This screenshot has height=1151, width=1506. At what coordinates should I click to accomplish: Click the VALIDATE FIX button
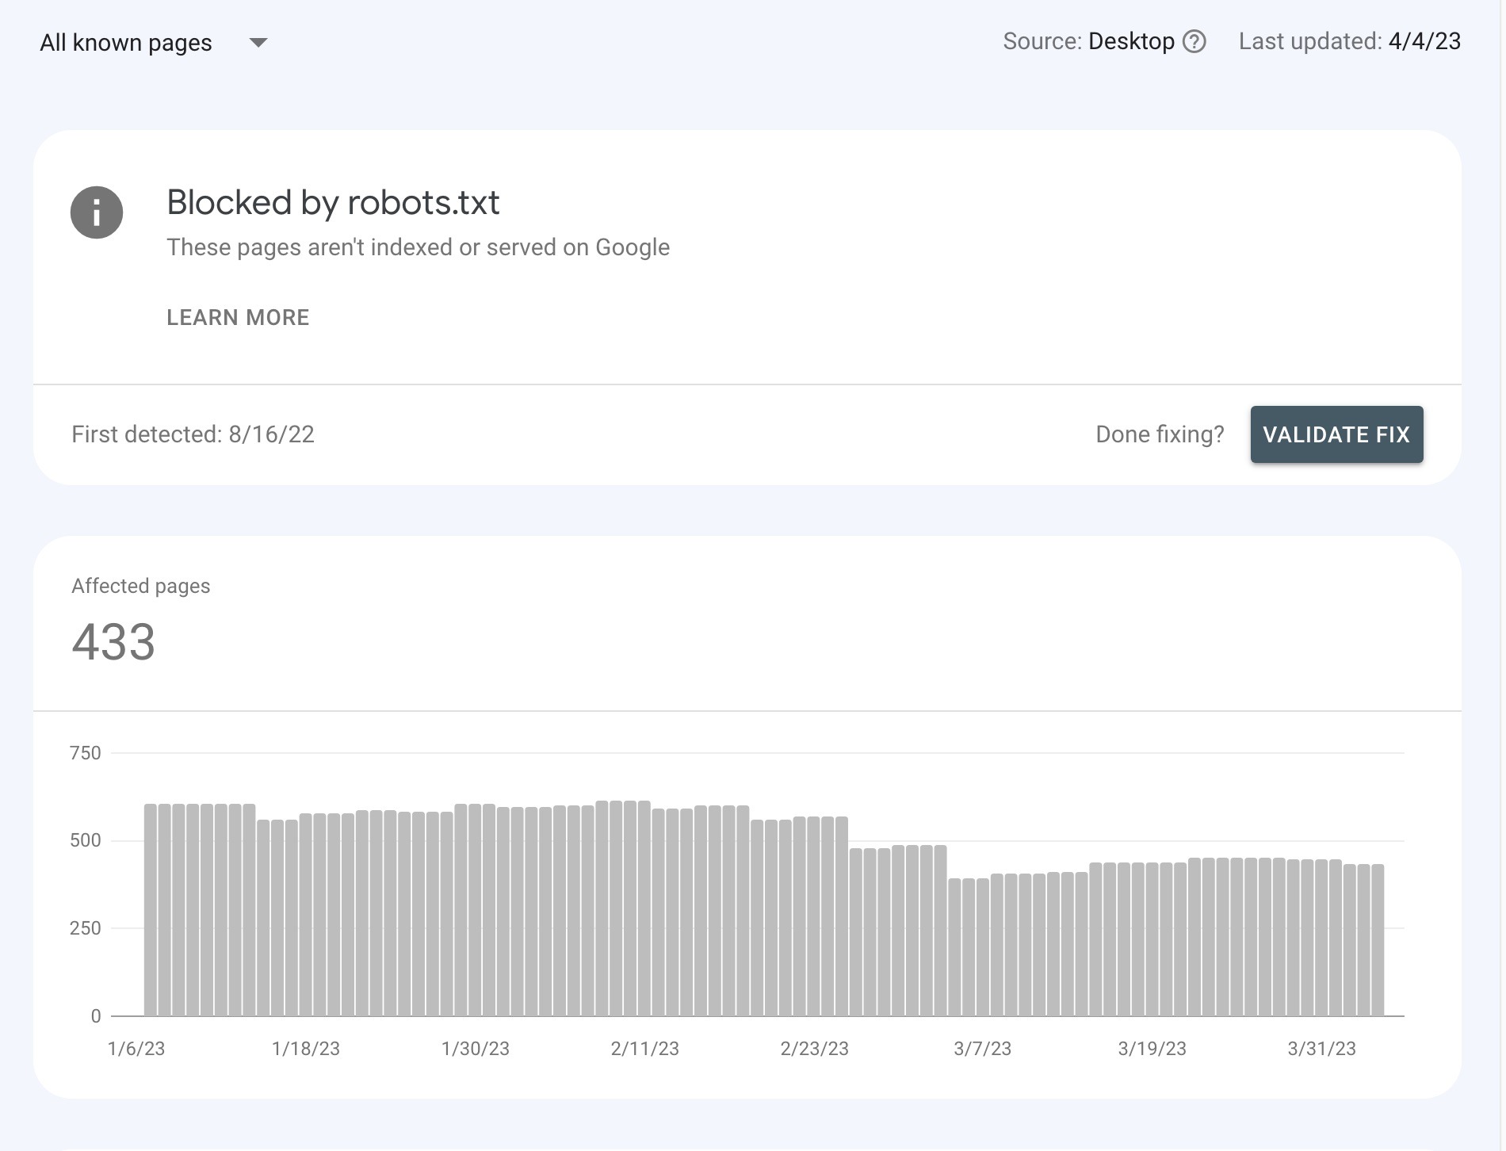[1336, 434]
